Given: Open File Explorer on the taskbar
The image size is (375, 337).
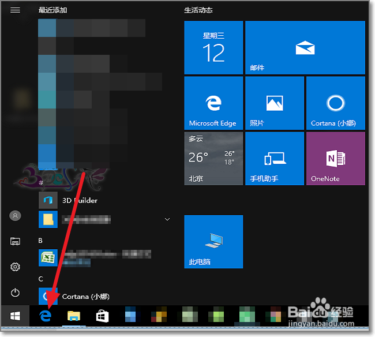Looking at the screenshot, I should 74,316.
